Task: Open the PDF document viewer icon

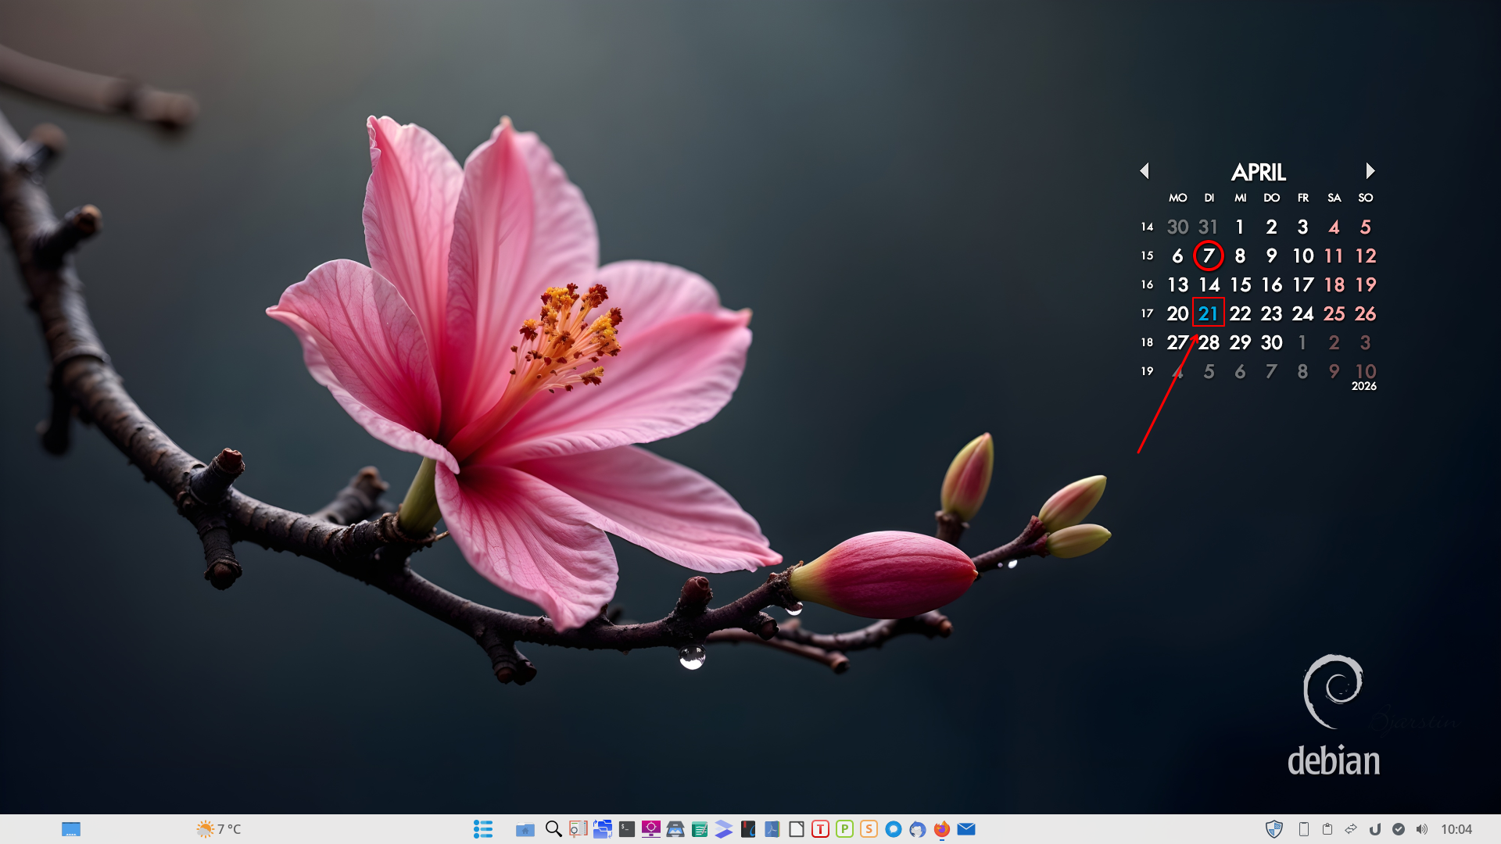Action: tap(772, 829)
